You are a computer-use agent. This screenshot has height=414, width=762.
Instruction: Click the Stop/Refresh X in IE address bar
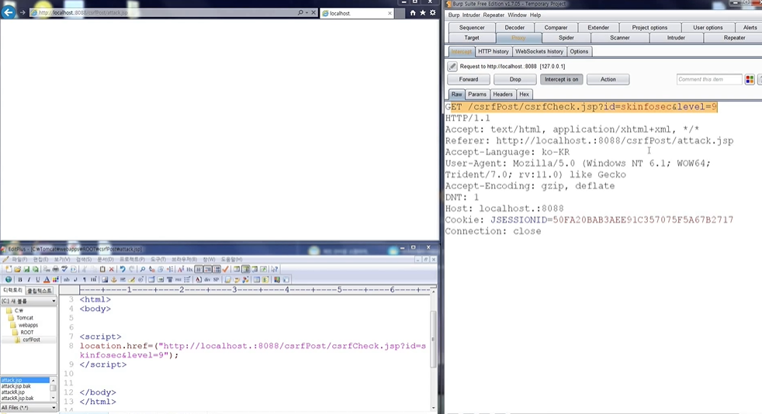tap(313, 12)
